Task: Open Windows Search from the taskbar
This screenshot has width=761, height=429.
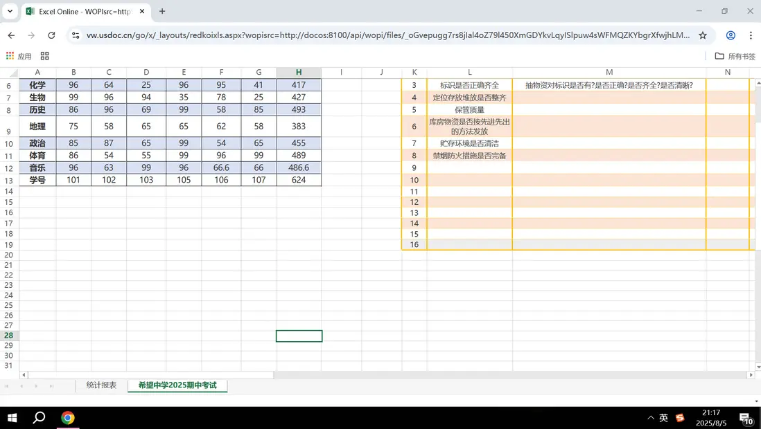Action: click(38, 418)
